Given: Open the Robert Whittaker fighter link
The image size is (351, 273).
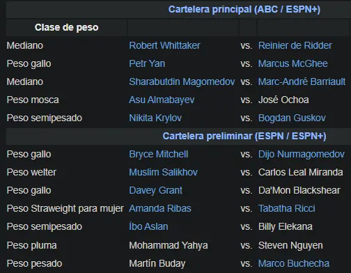Looking at the screenshot, I should 164,45.
